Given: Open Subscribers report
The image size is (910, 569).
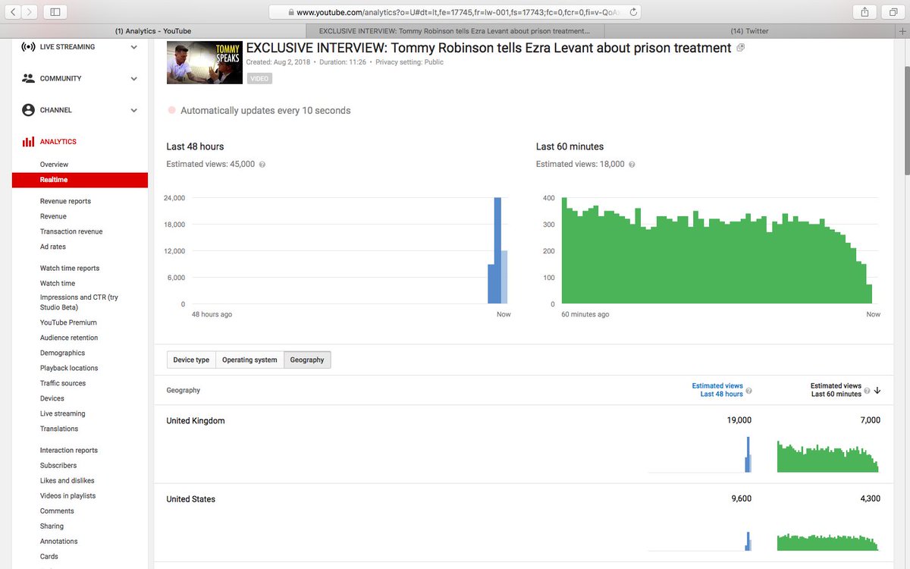Looking at the screenshot, I should tap(58, 465).
